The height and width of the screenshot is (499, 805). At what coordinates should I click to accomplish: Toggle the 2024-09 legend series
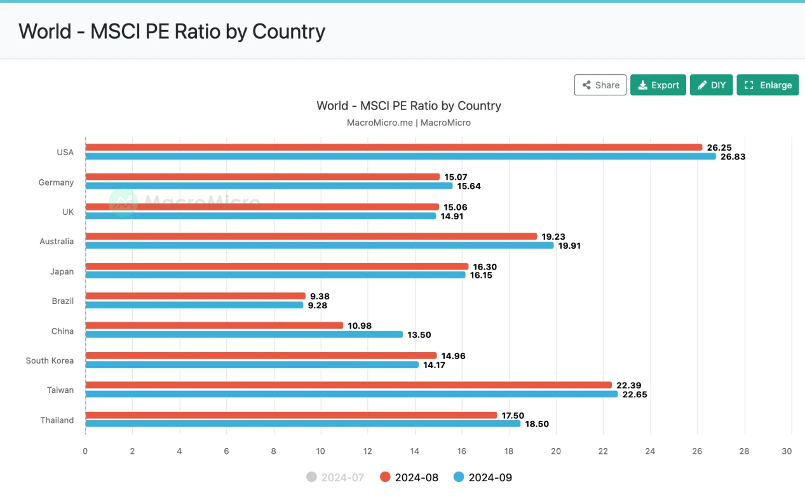click(483, 477)
